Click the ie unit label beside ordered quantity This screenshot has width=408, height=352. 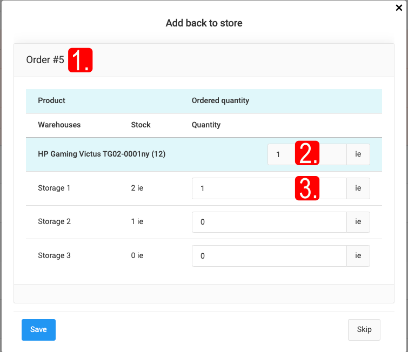(x=358, y=154)
